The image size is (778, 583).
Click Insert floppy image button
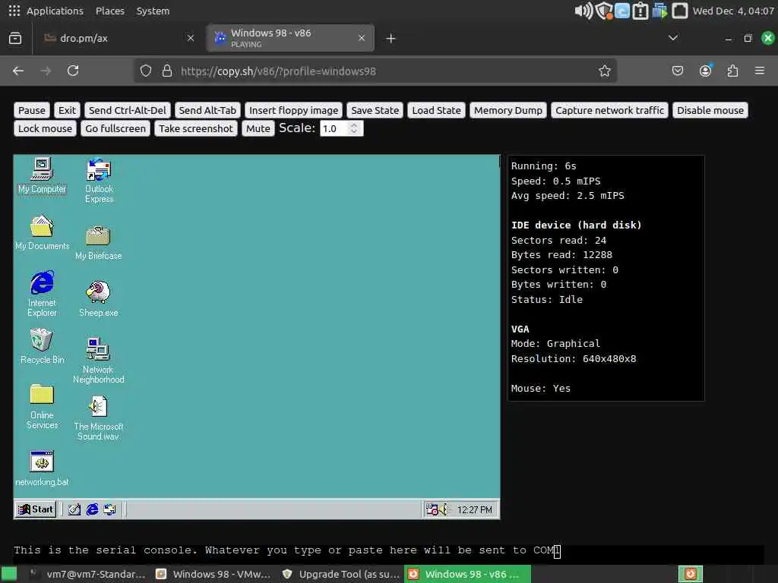click(294, 110)
